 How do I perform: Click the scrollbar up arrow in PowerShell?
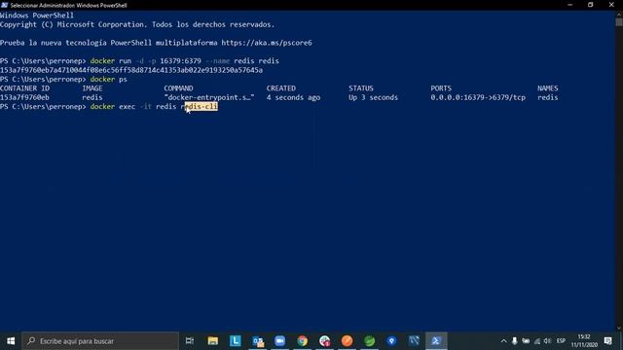(619, 14)
